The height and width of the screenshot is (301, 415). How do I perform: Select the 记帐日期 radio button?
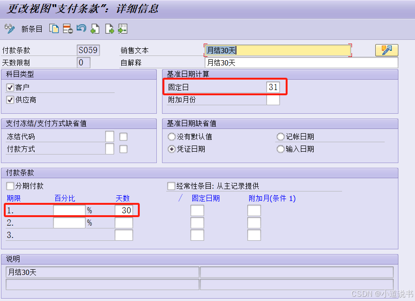coord(280,137)
